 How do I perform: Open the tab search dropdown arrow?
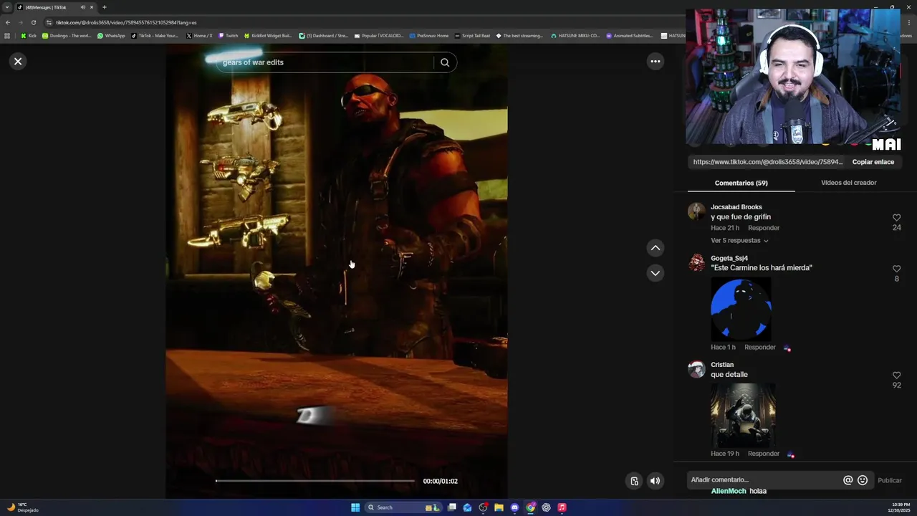coord(7,7)
